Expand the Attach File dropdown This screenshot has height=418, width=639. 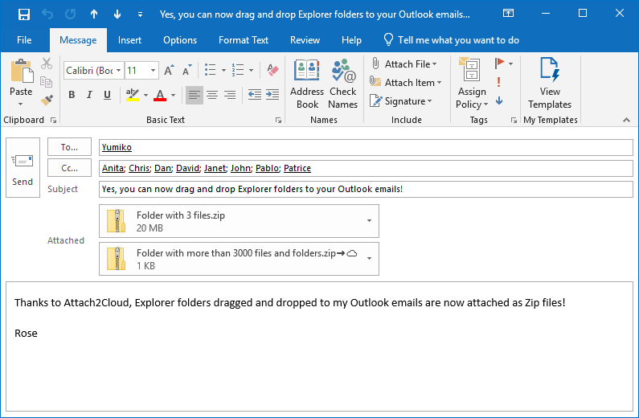point(435,64)
